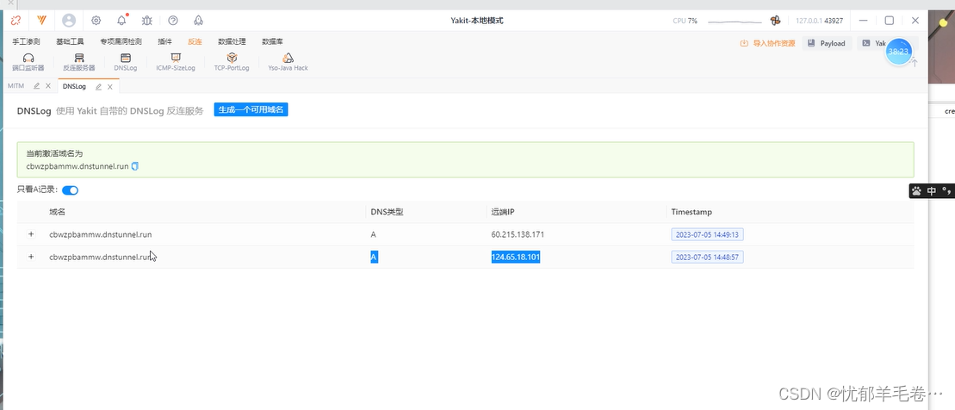Click the IME paw icon

pyautogui.click(x=916, y=191)
